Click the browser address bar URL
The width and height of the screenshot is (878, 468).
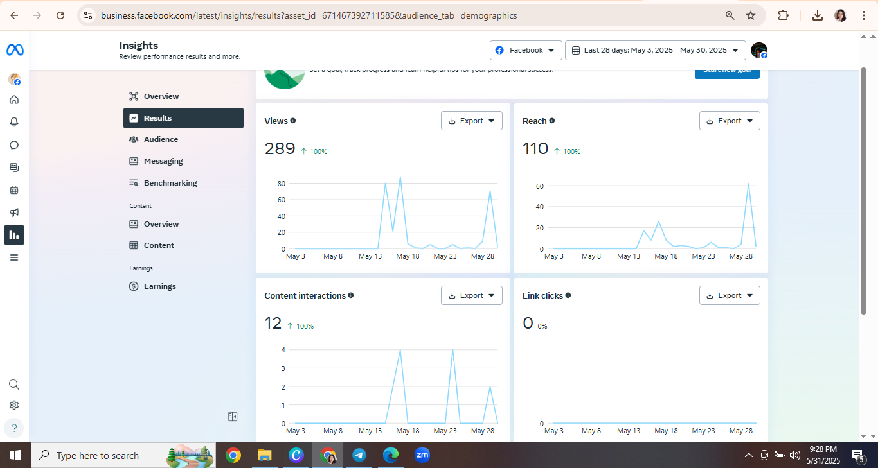point(309,15)
